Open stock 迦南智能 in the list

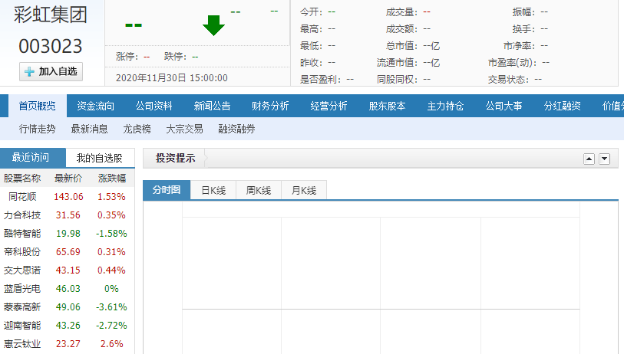[22, 325]
